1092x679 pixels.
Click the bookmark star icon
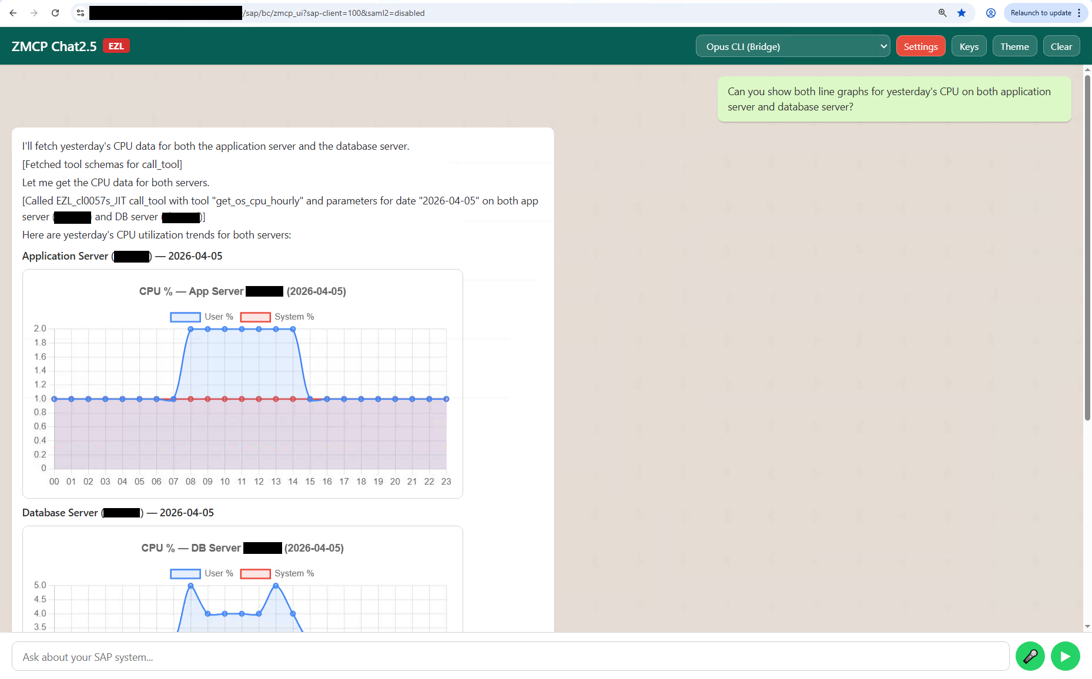click(x=962, y=13)
